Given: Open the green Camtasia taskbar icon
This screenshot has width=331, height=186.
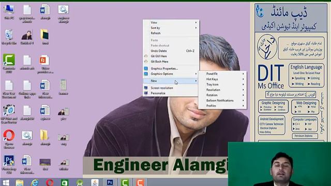Looking at the screenshot, I should 125,182.
